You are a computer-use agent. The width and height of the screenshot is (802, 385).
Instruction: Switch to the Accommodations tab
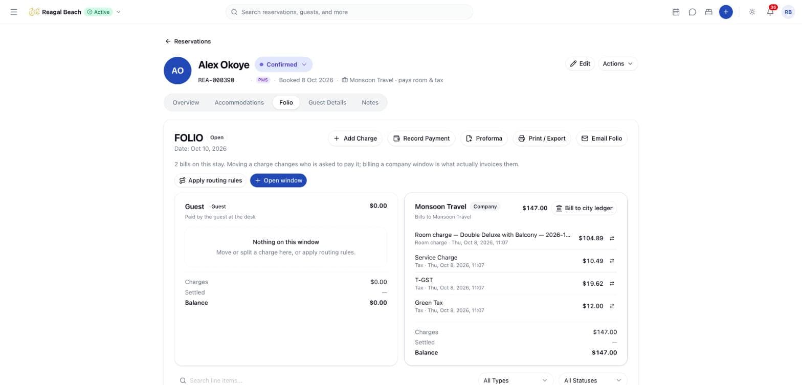pos(239,102)
